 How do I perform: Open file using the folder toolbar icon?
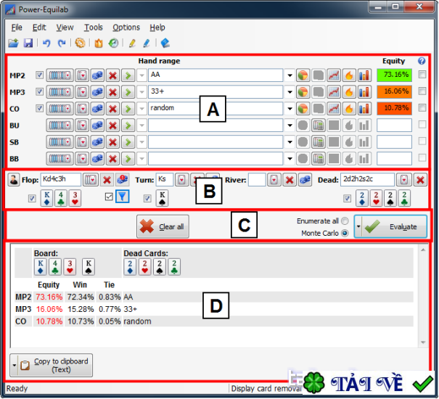tap(13, 43)
